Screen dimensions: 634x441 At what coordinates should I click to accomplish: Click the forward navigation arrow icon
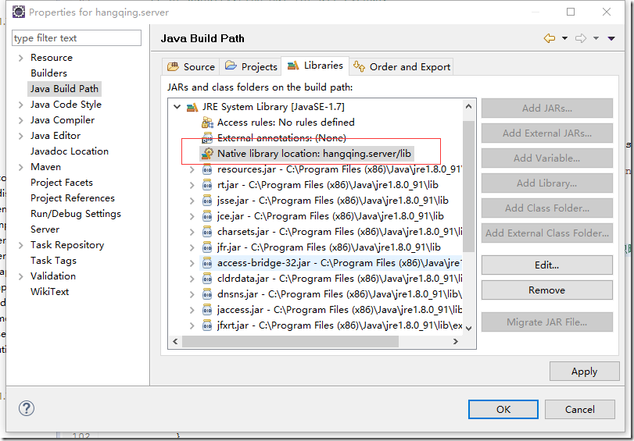(x=581, y=38)
